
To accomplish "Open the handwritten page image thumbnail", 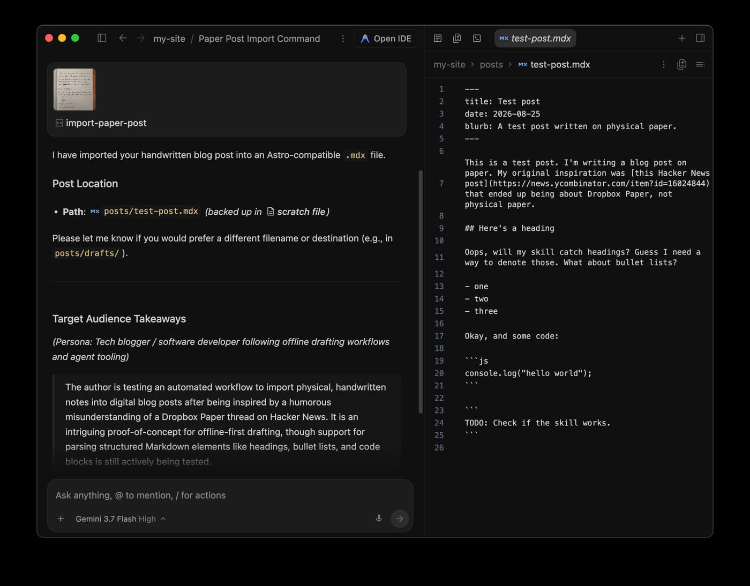I will pyautogui.click(x=74, y=89).
